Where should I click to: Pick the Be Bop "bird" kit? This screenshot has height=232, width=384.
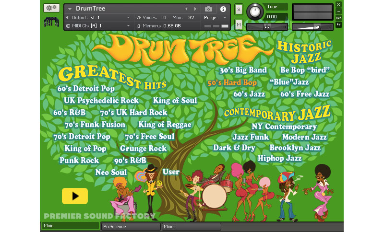(x=305, y=70)
